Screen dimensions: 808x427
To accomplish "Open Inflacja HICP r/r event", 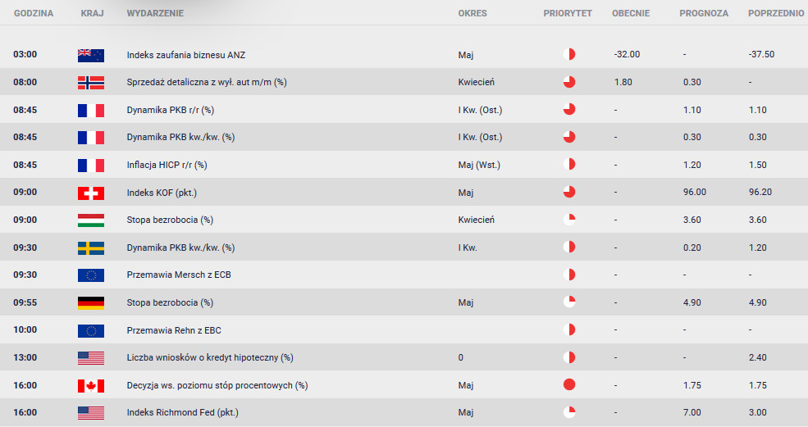I will coord(167,165).
